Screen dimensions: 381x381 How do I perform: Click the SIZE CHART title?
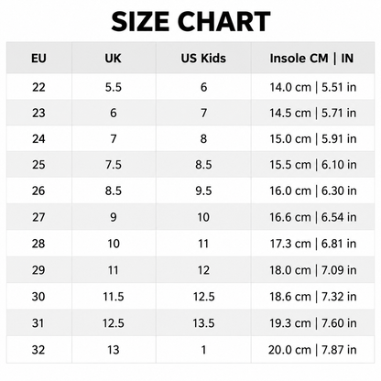[x=190, y=22]
